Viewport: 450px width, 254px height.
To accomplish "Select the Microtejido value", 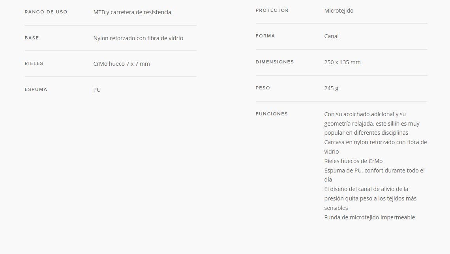I will pos(339,11).
